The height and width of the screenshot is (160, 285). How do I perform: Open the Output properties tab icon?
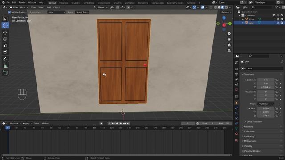coord(236,74)
